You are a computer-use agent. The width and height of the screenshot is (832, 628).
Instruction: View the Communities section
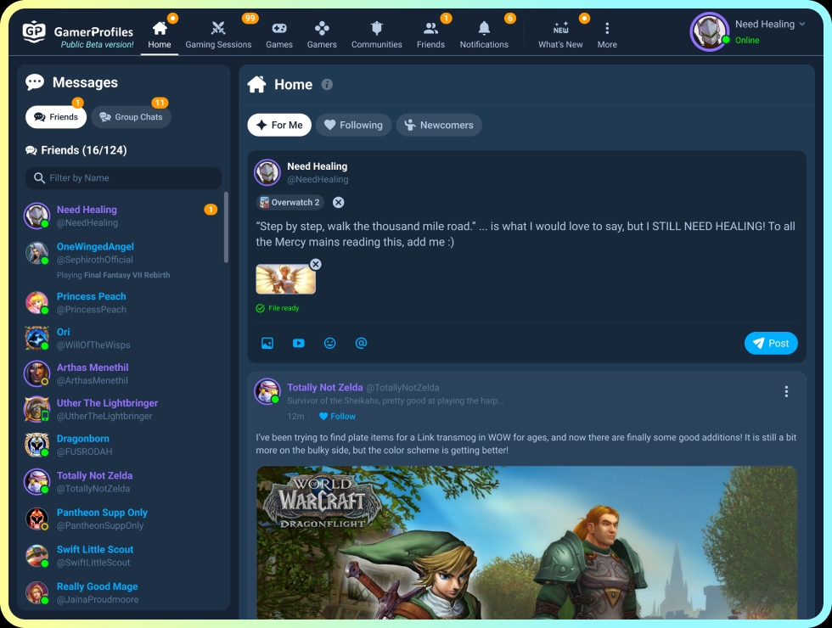click(x=376, y=32)
